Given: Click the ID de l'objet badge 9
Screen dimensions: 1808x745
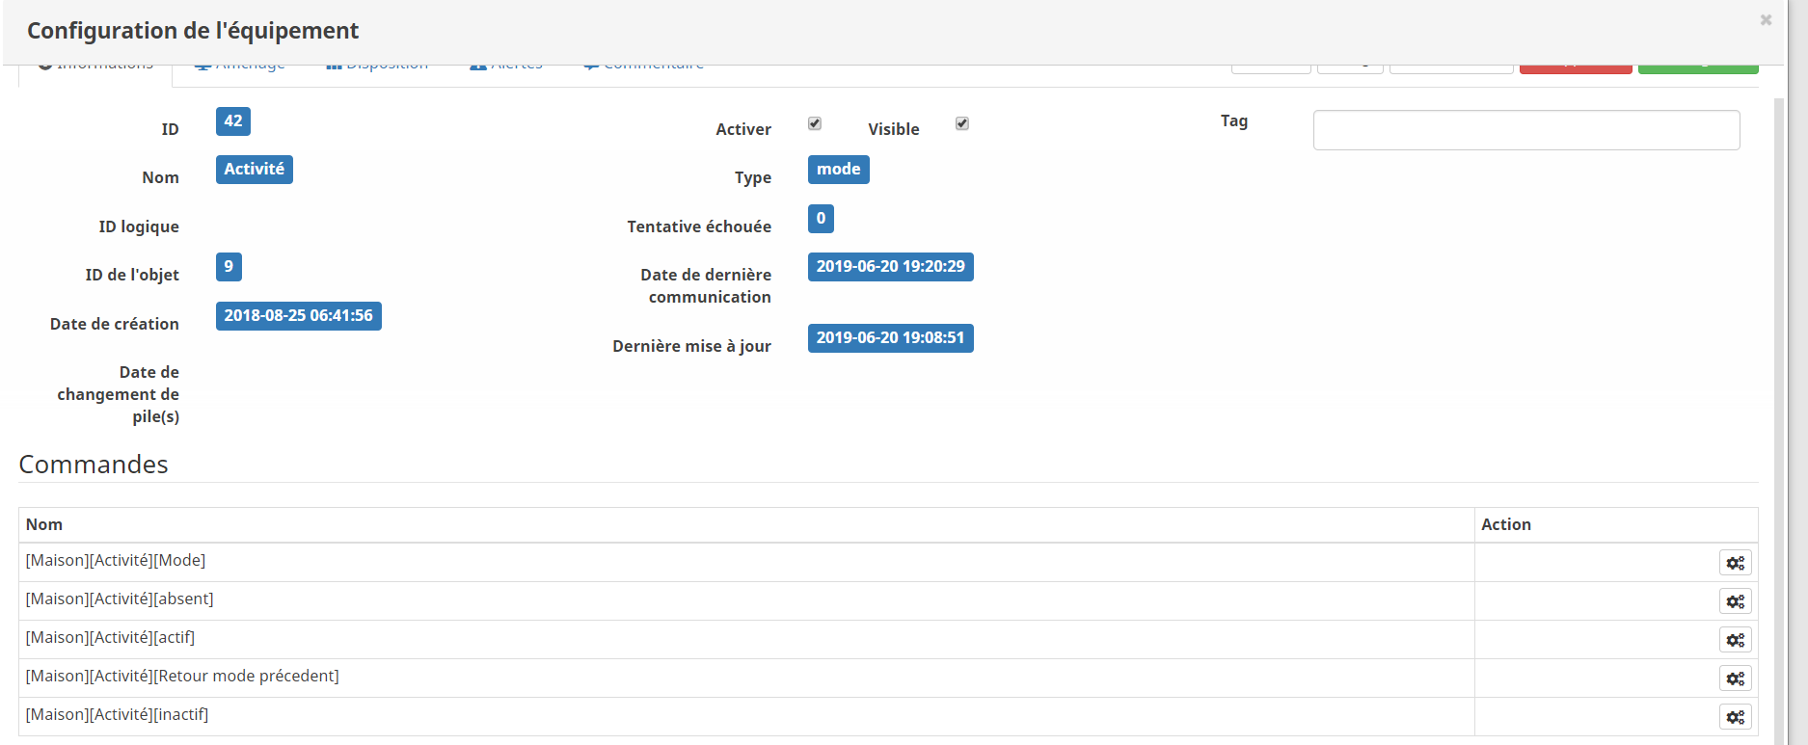Looking at the screenshot, I should (229, 267).
